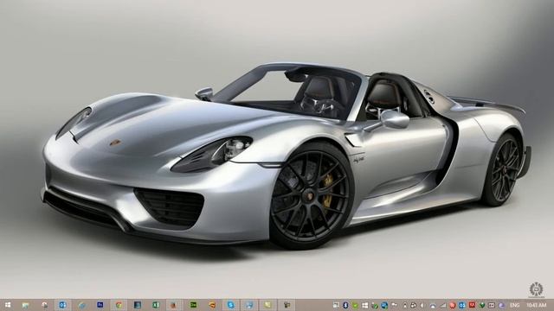Open the Action Center flag icon
Screen dimensions: 554x311
[394, 305]
